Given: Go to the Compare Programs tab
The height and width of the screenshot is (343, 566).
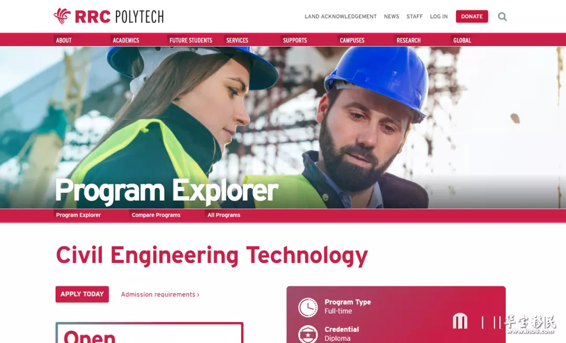Looking at the screenshot, I should [156, 215].
